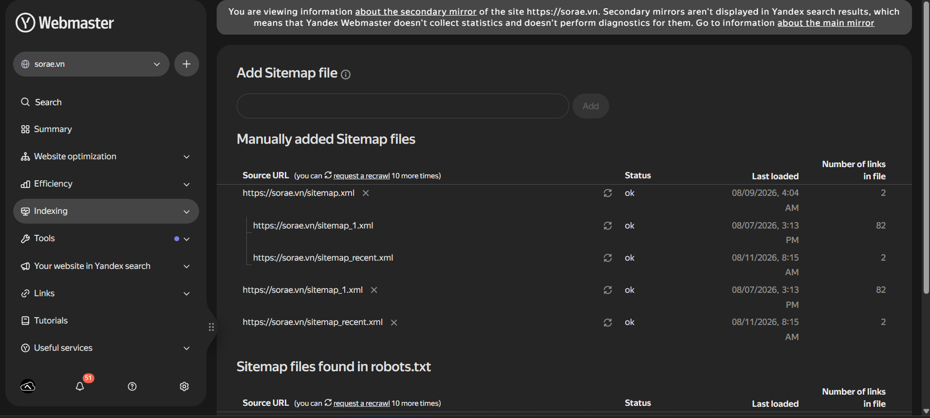Click 'request a recrawl' in manually added table
This screenshot has width=930, height=418.
[361, 176]
